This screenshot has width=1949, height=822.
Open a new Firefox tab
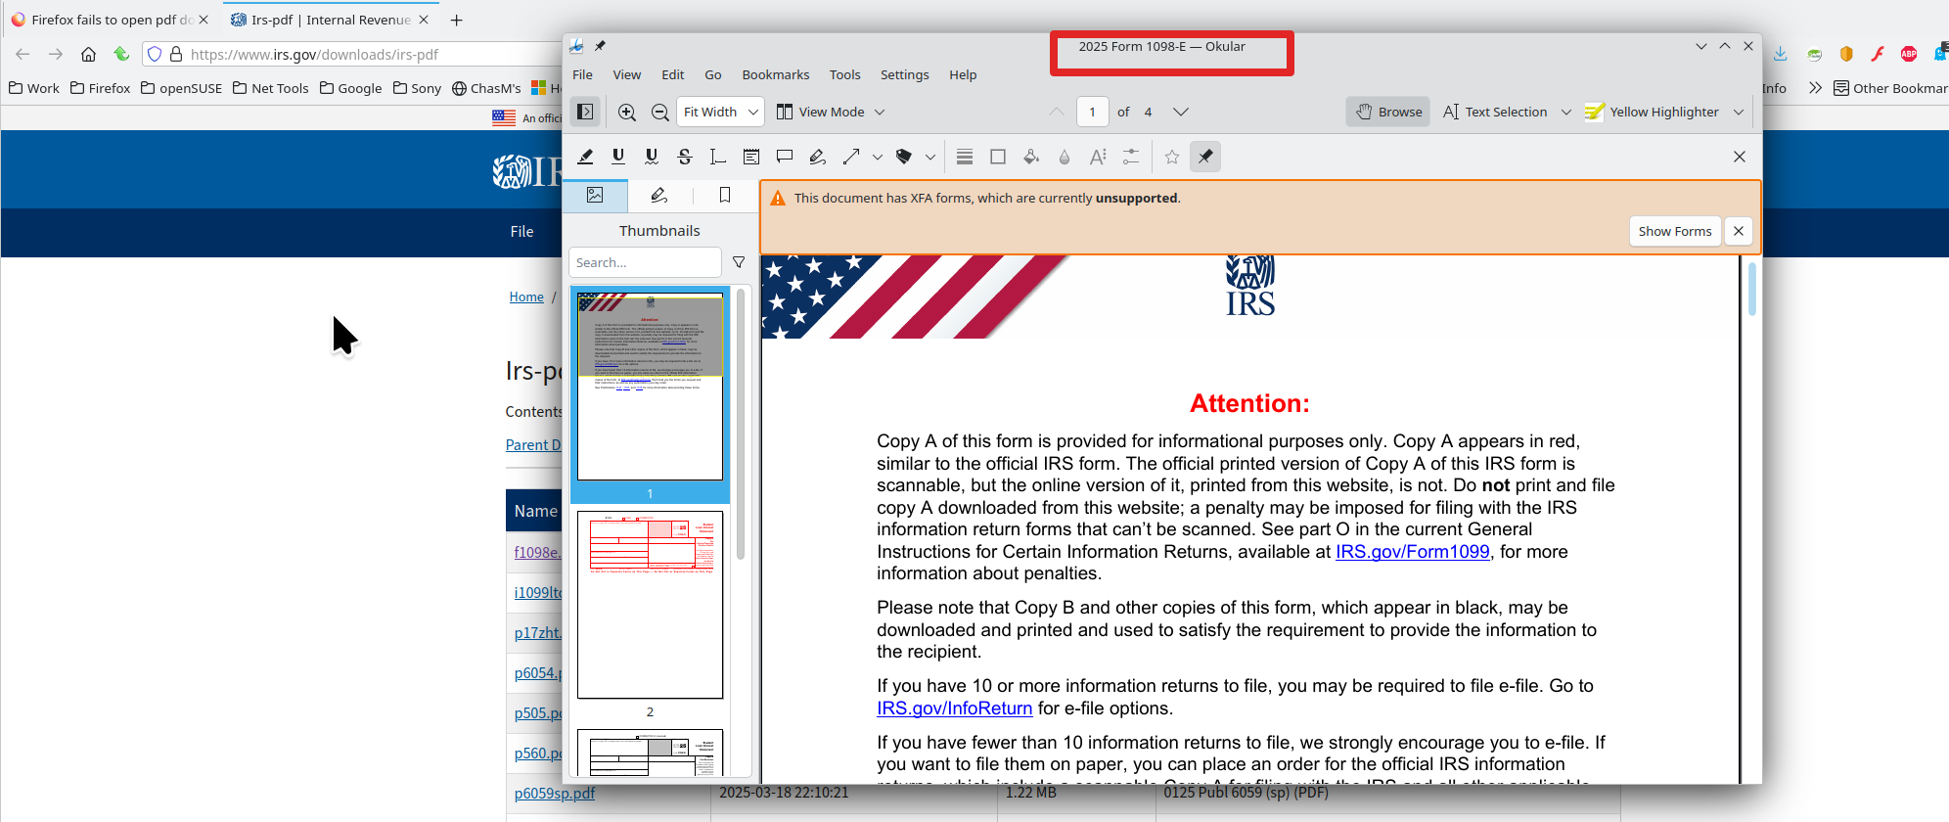(x=457, y=20)
